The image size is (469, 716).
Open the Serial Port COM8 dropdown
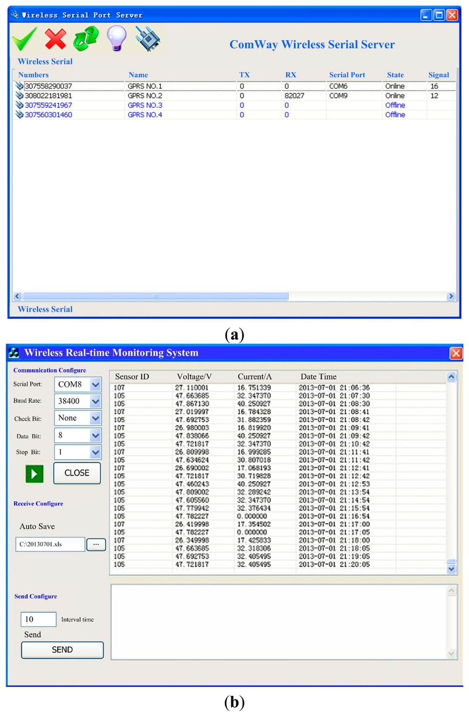pos(95,384)
